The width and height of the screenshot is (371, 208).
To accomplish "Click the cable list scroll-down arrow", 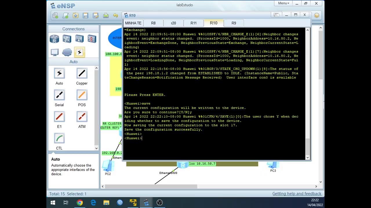I will coord(97,148).
